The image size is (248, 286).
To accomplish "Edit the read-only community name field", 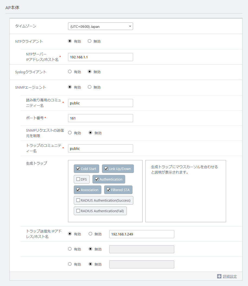I will [x=100, y=103].
